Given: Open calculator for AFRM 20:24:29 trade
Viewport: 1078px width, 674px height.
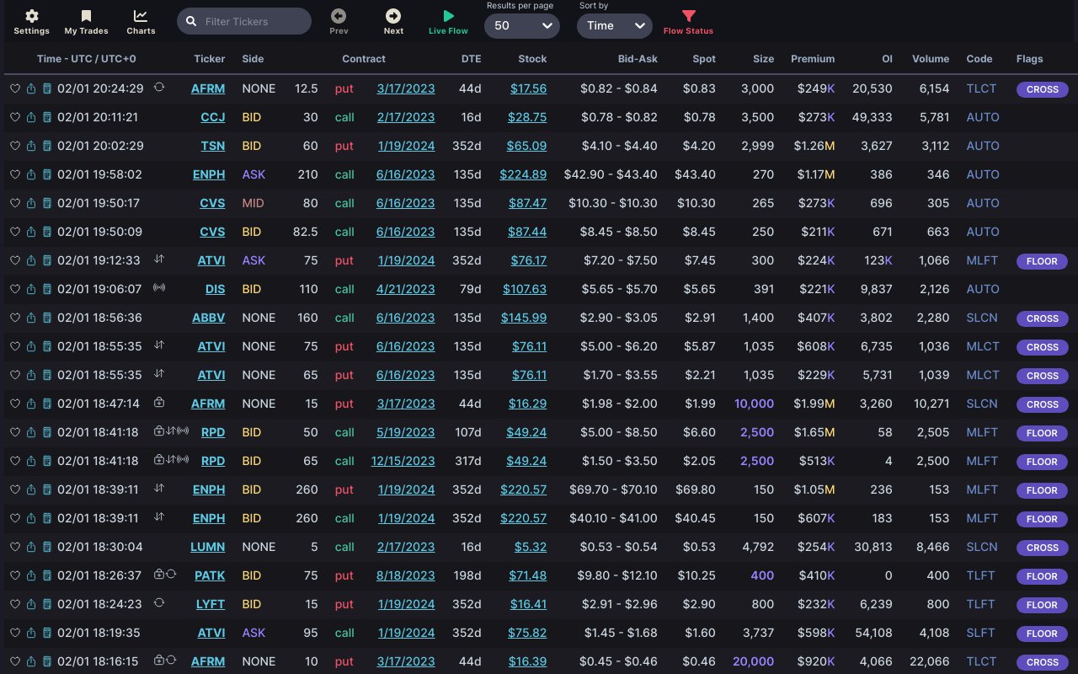Looking at the screenshot, I should 47,88.
